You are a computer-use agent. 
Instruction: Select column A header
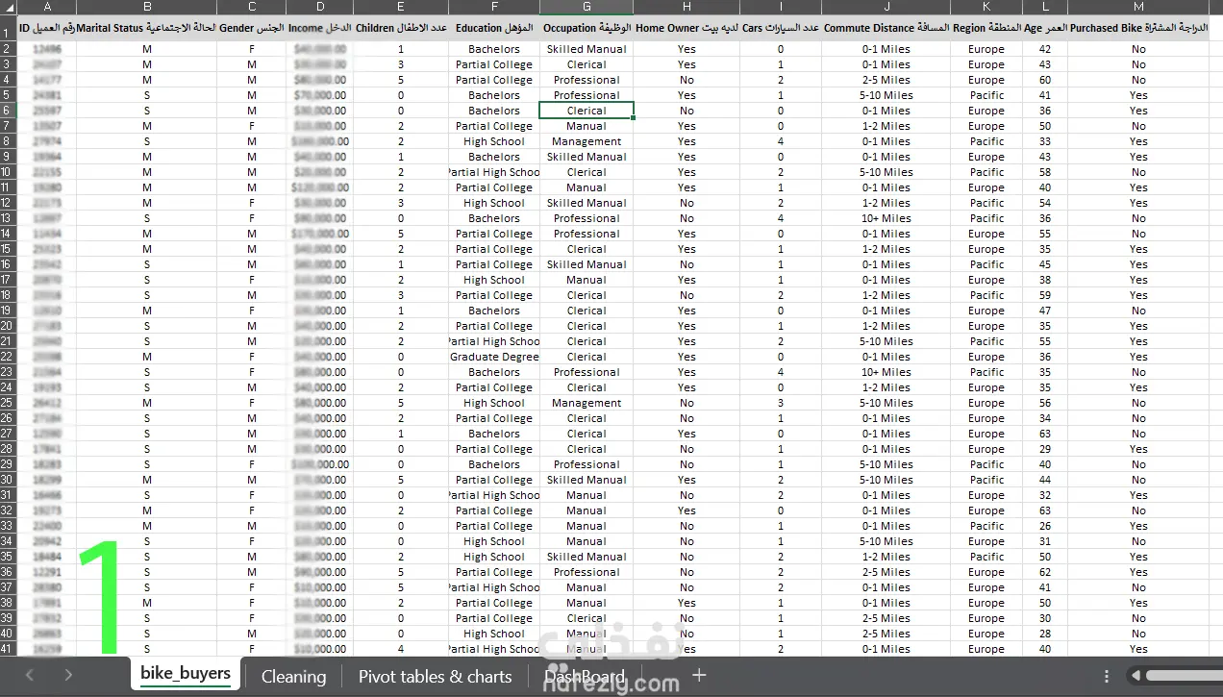coord(47,7)
